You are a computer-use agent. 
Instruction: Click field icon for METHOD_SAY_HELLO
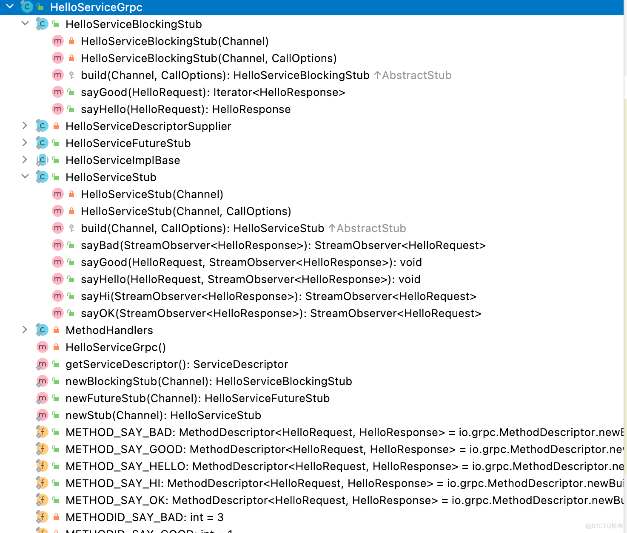pos(42,466)
